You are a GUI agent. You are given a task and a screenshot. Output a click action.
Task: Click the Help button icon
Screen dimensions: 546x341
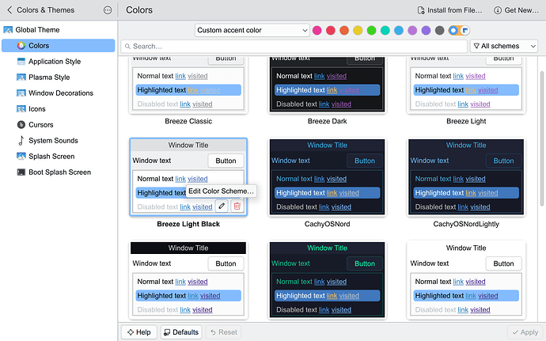pyautogui.click(x=131, y=332)
